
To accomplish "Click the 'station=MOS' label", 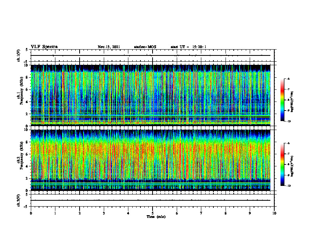I will (145, 47).
